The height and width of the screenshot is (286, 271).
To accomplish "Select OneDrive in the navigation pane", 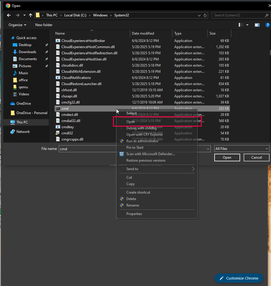I will click(24, 104).
